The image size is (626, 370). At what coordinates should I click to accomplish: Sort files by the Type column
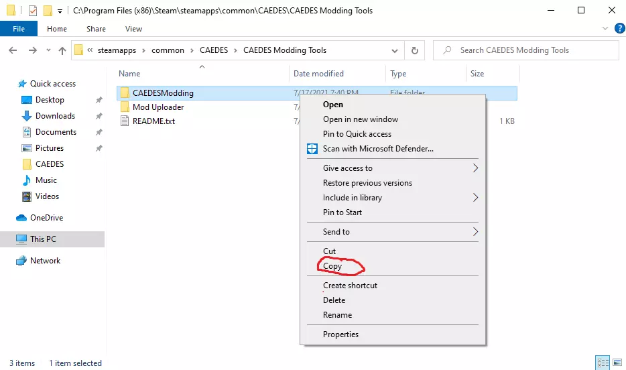pos(398,74)
